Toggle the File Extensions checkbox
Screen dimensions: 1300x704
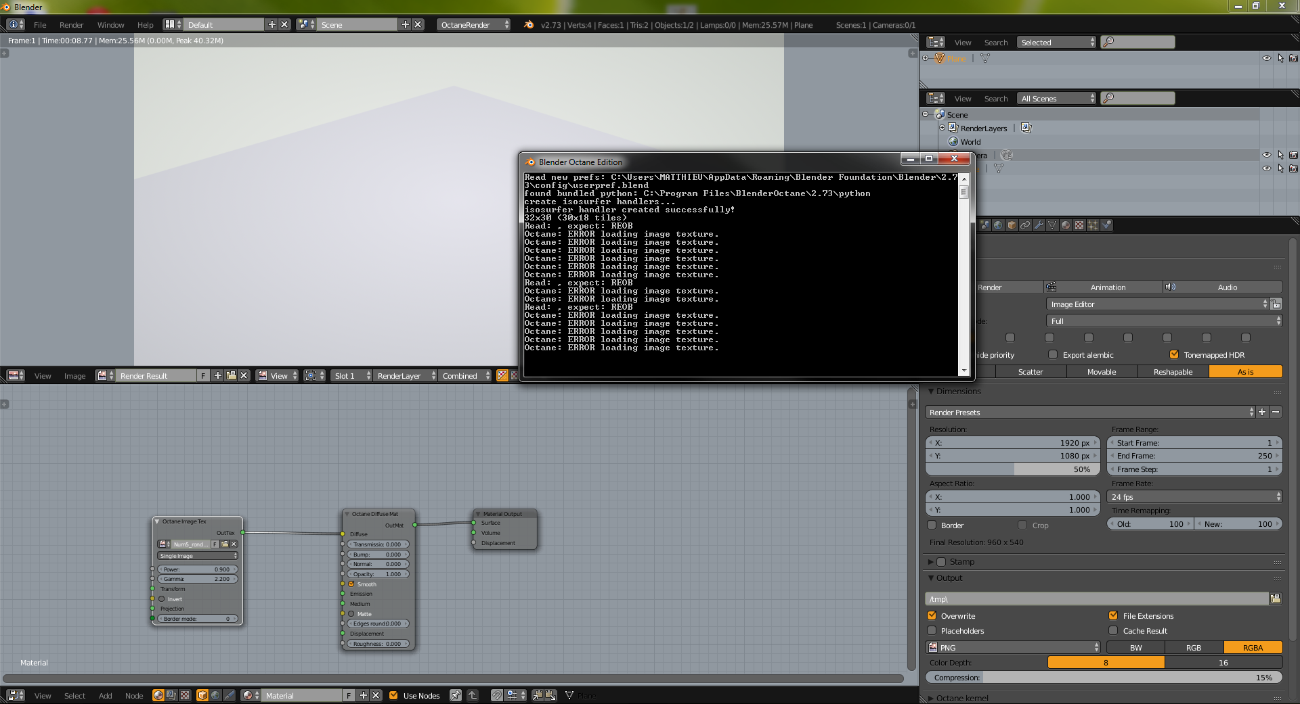pyautogui.click(x=1113, y=616)
